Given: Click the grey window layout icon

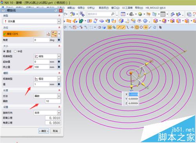Looking at the screenshot, I should [163, 14].
